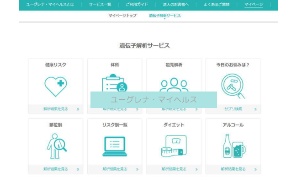Click the chevron arrow in the 健康リスク card footer
The height and width of the screenshot is (183, 297).
pyautogui.click(x=78, y=109)
